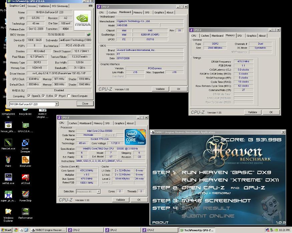This screenshot has width=292, height=233.
Task: Click Validate in the Mainboard CPU-Z window
Action: pos(160,89)
